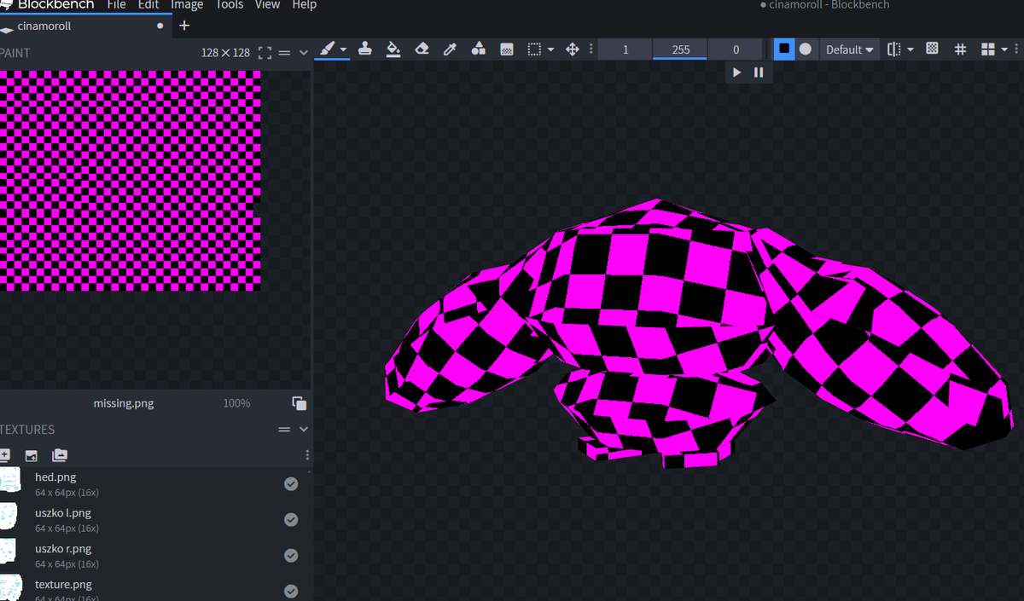Choose the square brush shape

[x=784, y=49]
